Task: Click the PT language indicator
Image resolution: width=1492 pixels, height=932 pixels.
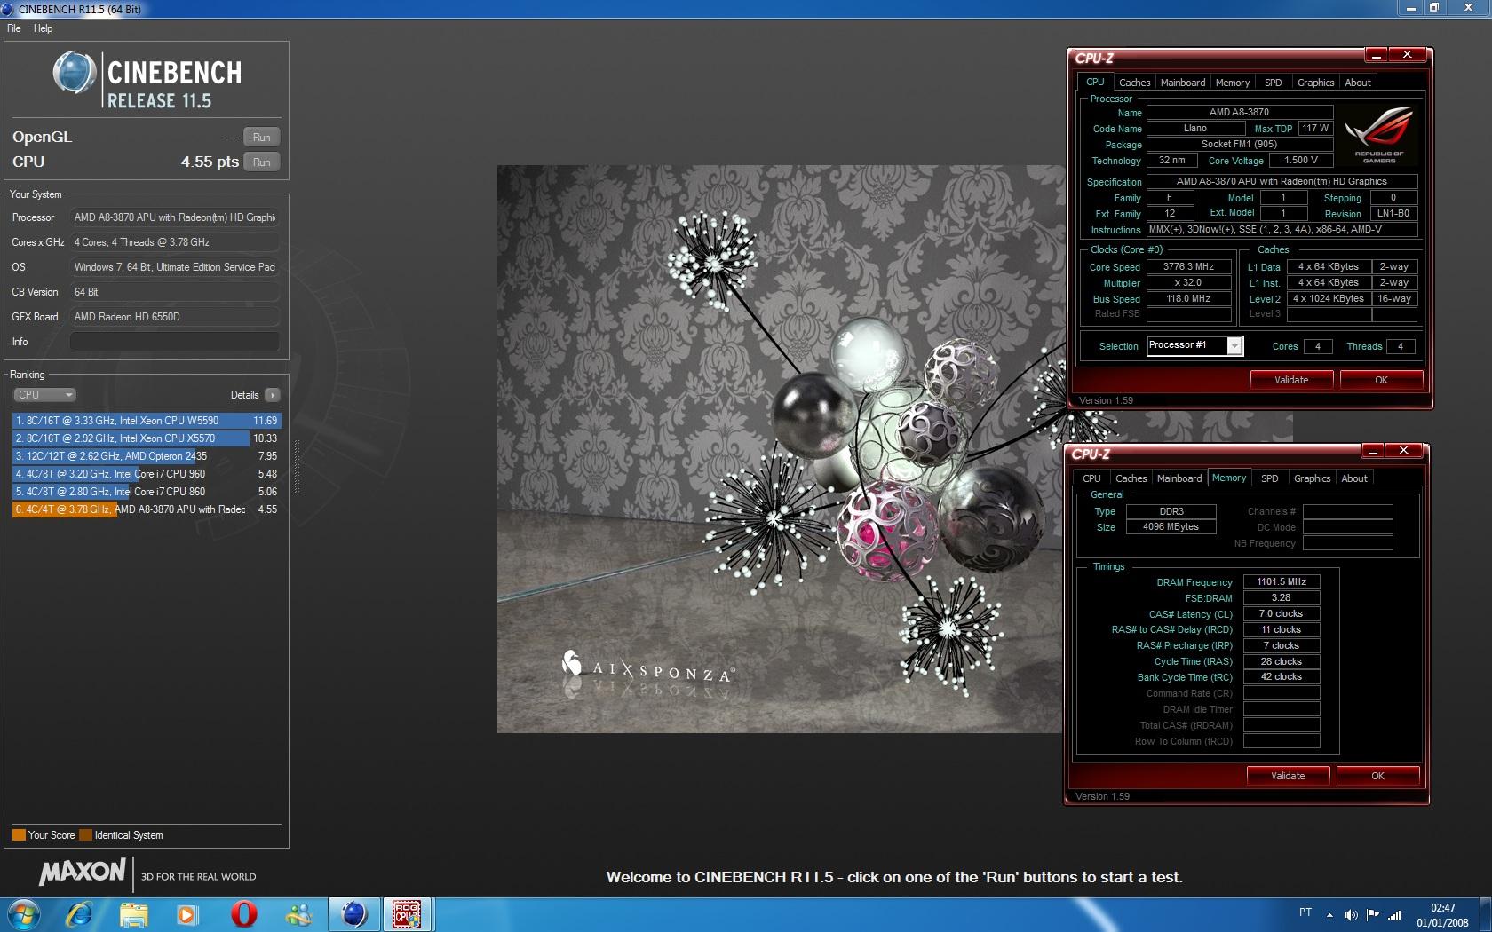Action: (1305, 912)
